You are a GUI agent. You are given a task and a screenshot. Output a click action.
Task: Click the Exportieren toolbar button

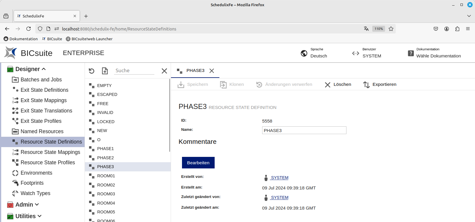click(x=380, y=85)
